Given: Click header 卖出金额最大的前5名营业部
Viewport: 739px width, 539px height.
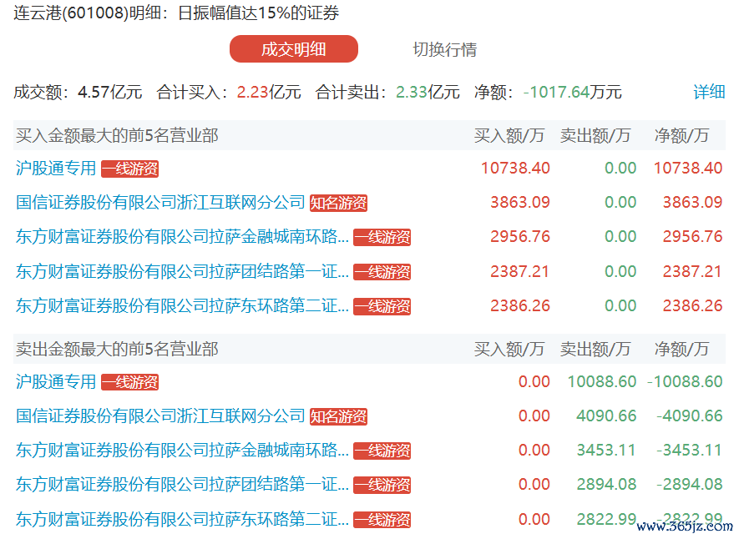Looking at the screenshot, I should click(x=117, y=350).
